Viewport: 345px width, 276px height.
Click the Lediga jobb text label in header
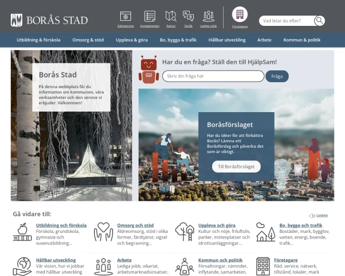point(208,26)
